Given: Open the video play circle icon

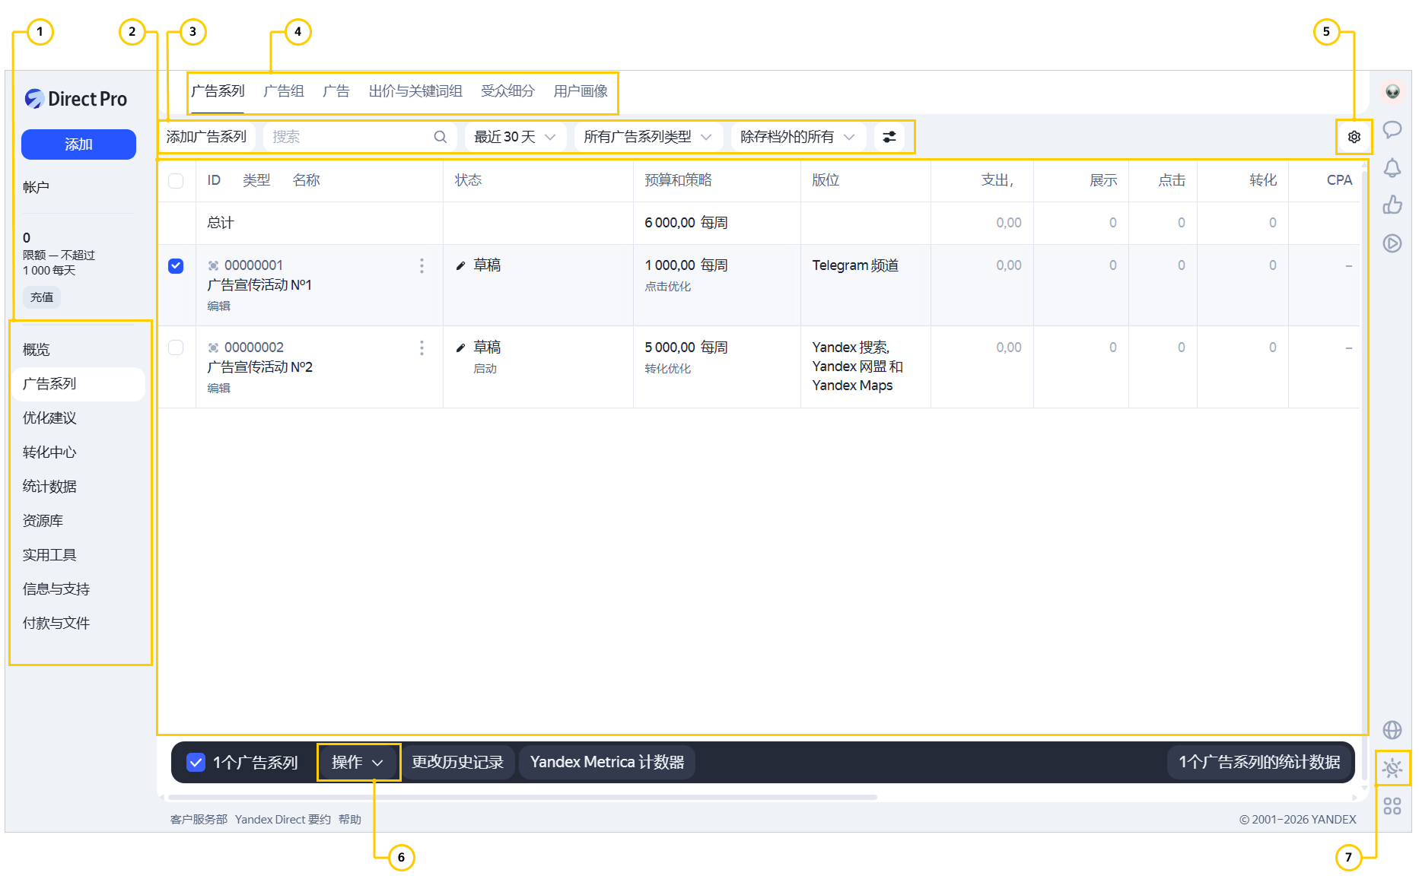Looking at the screenshot, I should coord(1392,243).
